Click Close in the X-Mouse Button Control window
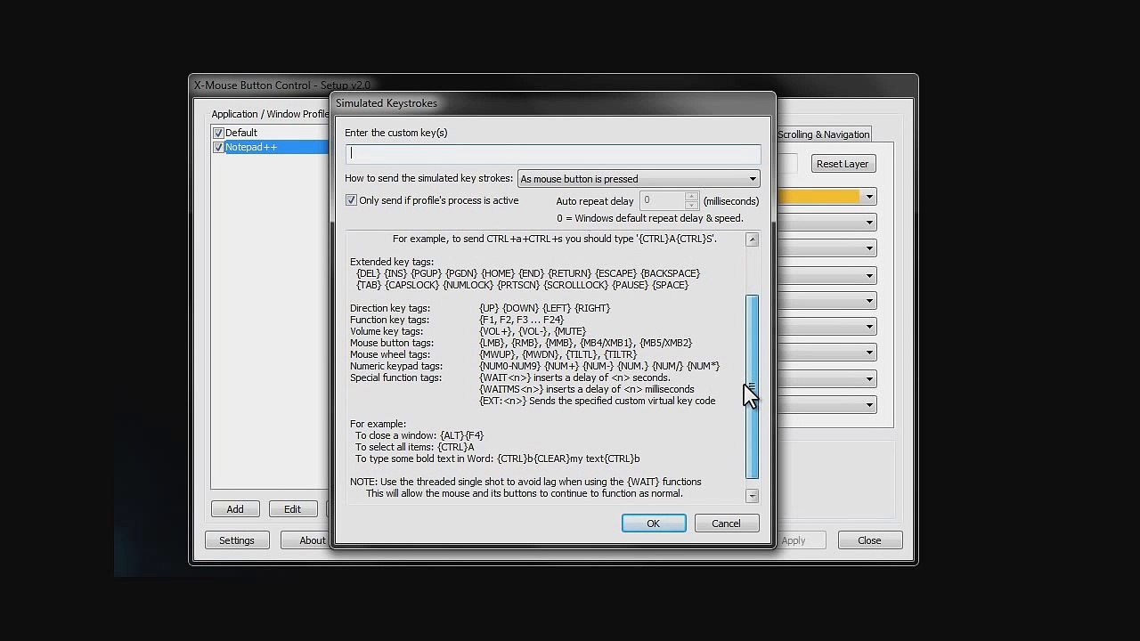This screenshot has width=1140, height=641. 869,540
